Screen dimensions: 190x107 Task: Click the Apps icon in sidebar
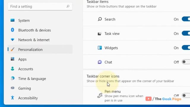coord(12,59)
